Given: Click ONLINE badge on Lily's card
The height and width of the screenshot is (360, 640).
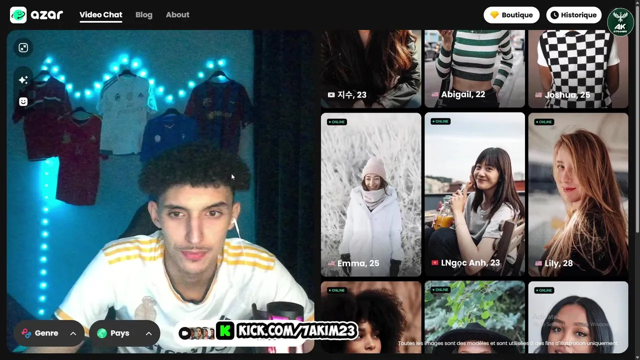Looking at the screenshot, I should click(544, 122).
